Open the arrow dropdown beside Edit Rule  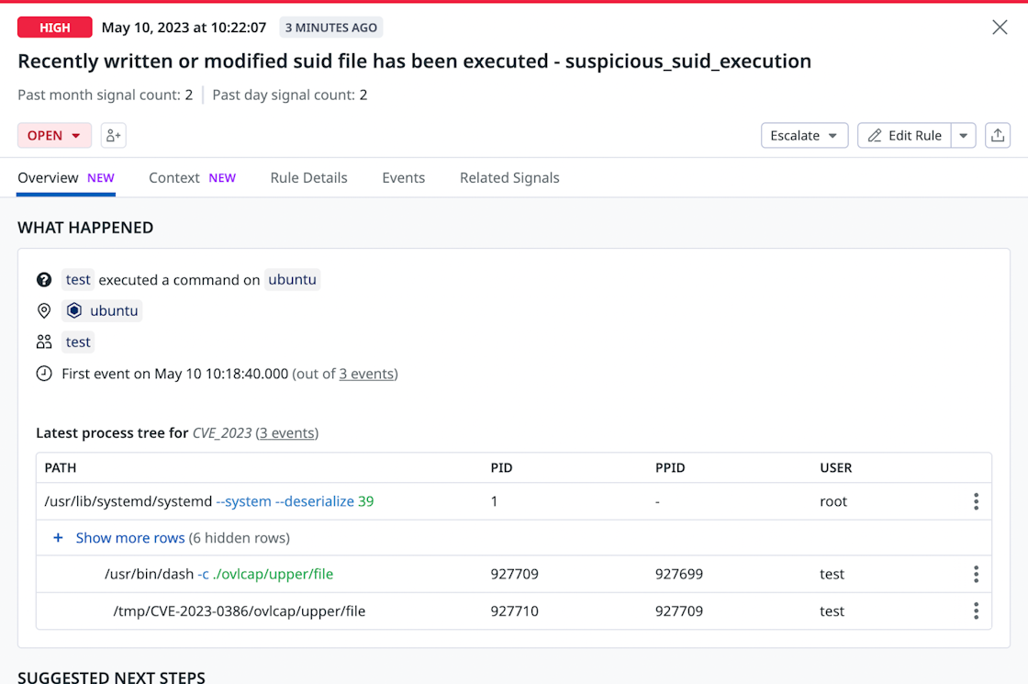point(963,136)
